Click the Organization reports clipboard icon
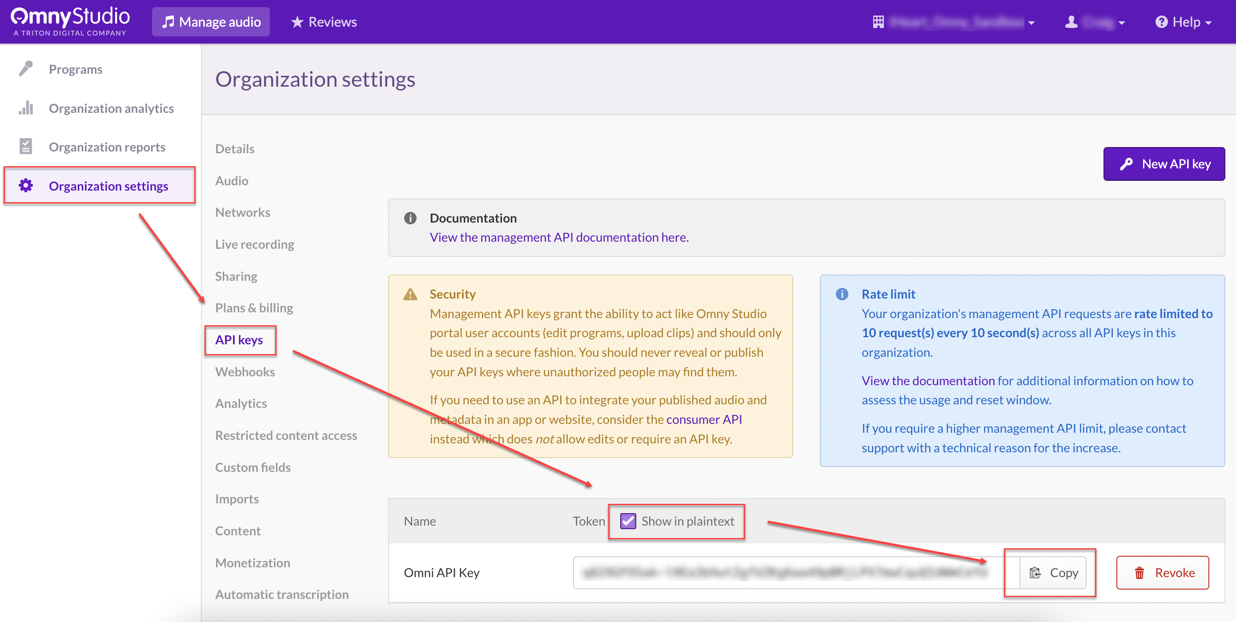 pyautogui.click(x=26, y=147)
